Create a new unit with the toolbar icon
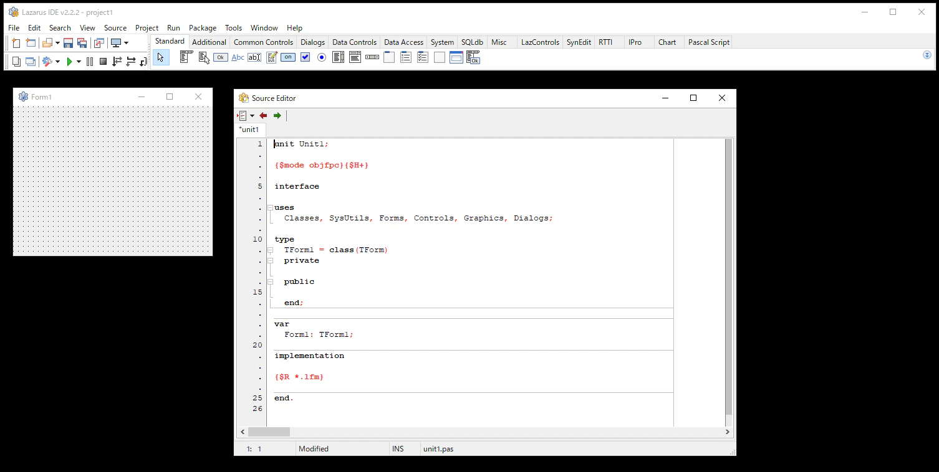 click(16, 43)
